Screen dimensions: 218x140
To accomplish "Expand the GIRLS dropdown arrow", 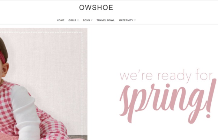I will coord(78,20).
